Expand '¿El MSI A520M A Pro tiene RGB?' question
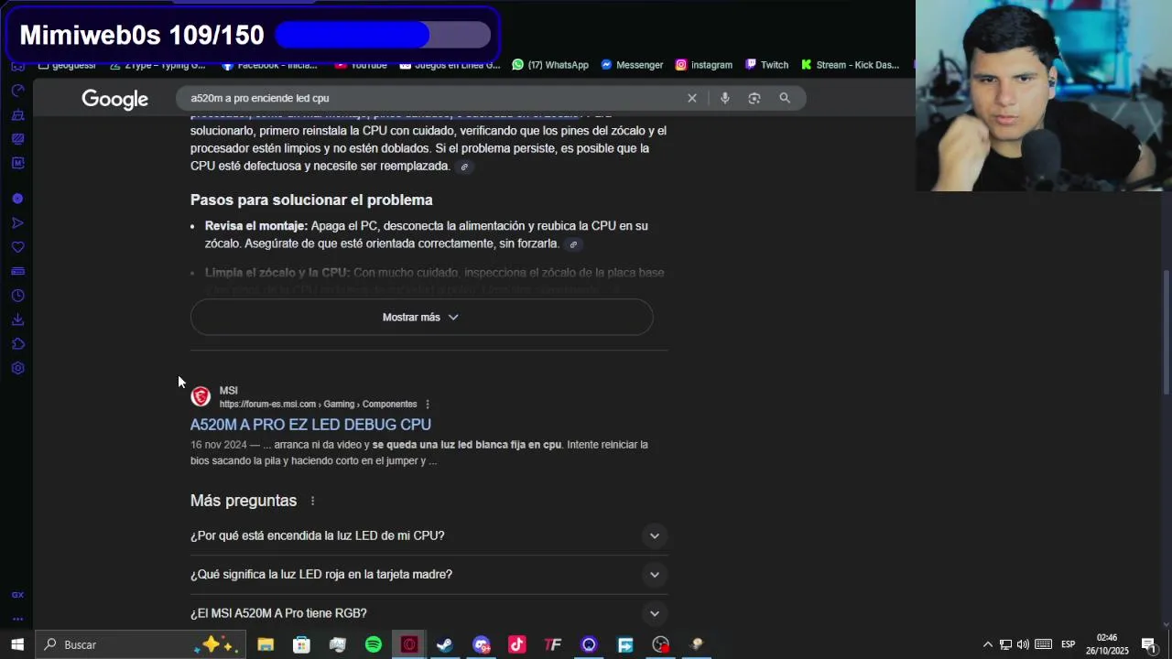Screen dimensions: 1172x659 tap(429, 613)
